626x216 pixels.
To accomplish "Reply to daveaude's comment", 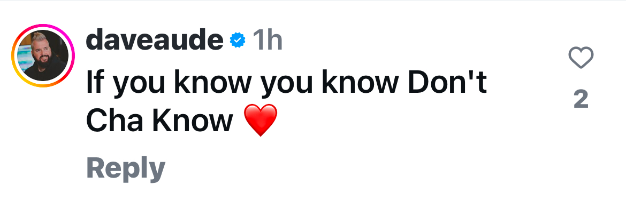I will 126,168.
